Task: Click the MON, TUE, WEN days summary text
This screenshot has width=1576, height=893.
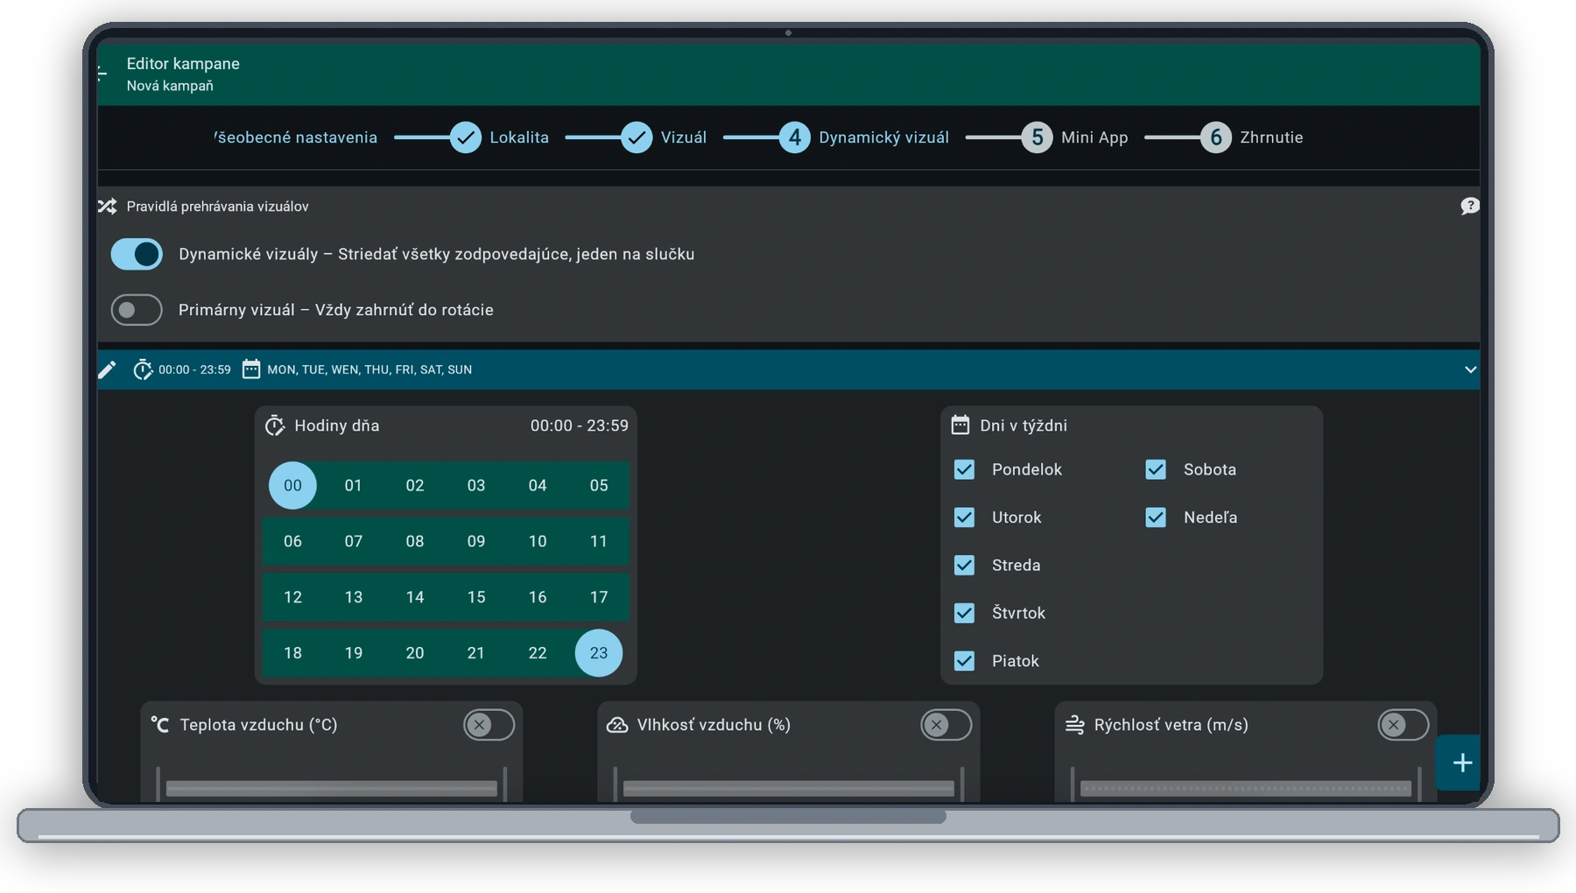Action: click(x=369, y=369)
